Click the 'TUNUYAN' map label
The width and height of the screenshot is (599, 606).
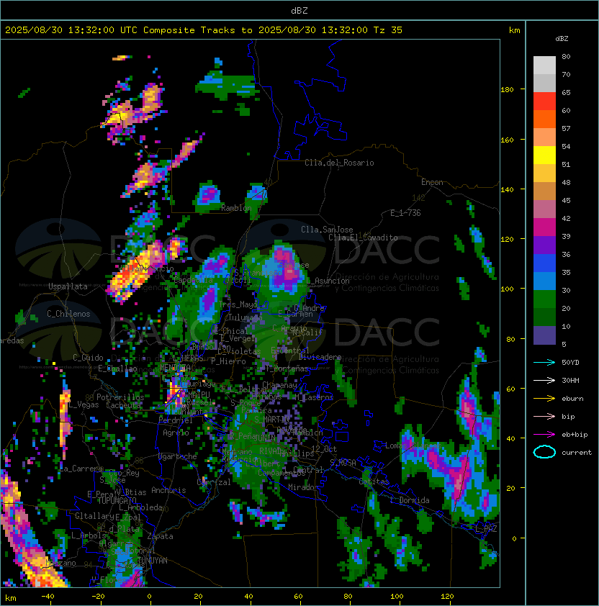pos(153,561)
